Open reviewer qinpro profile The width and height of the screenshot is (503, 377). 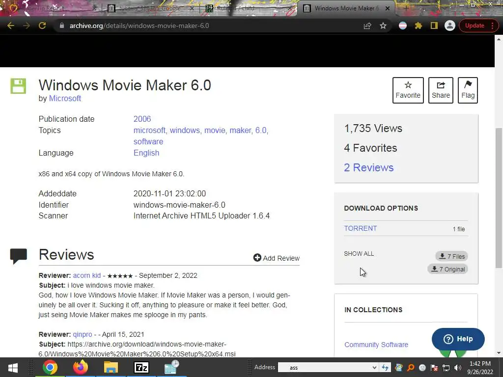83,334
